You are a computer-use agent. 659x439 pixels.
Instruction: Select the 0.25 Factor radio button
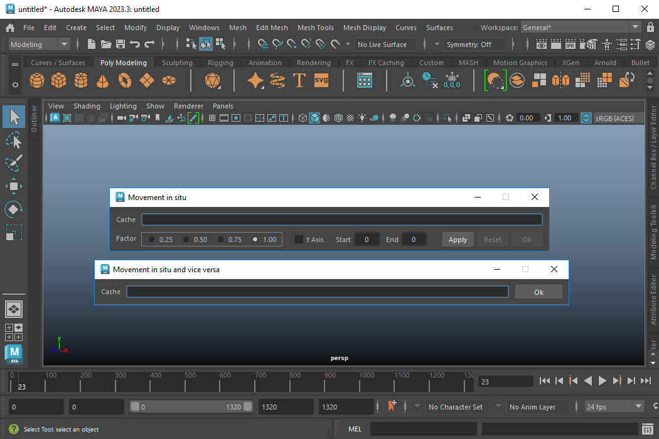click(x=152, y=240)
